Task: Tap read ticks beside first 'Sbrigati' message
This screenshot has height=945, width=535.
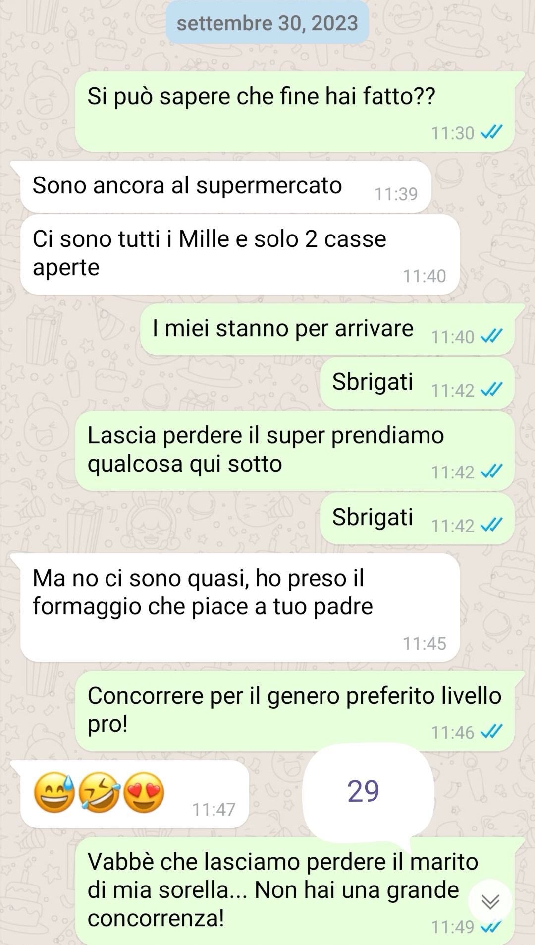Action: tap(491, 390)
